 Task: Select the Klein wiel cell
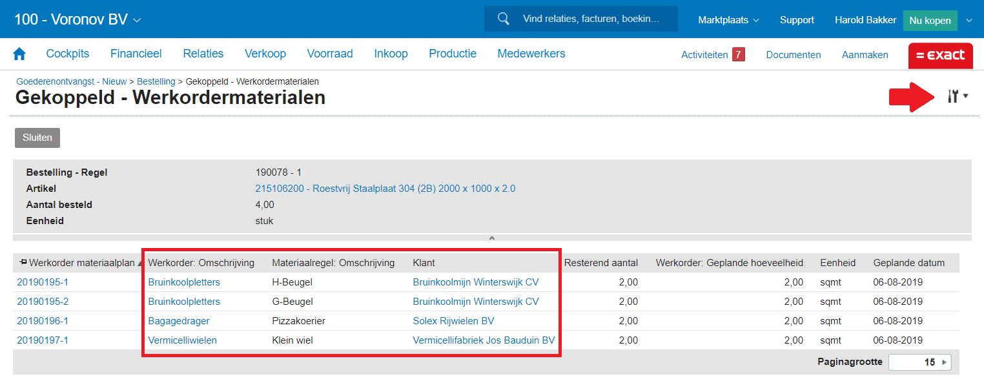coord(292,340)
